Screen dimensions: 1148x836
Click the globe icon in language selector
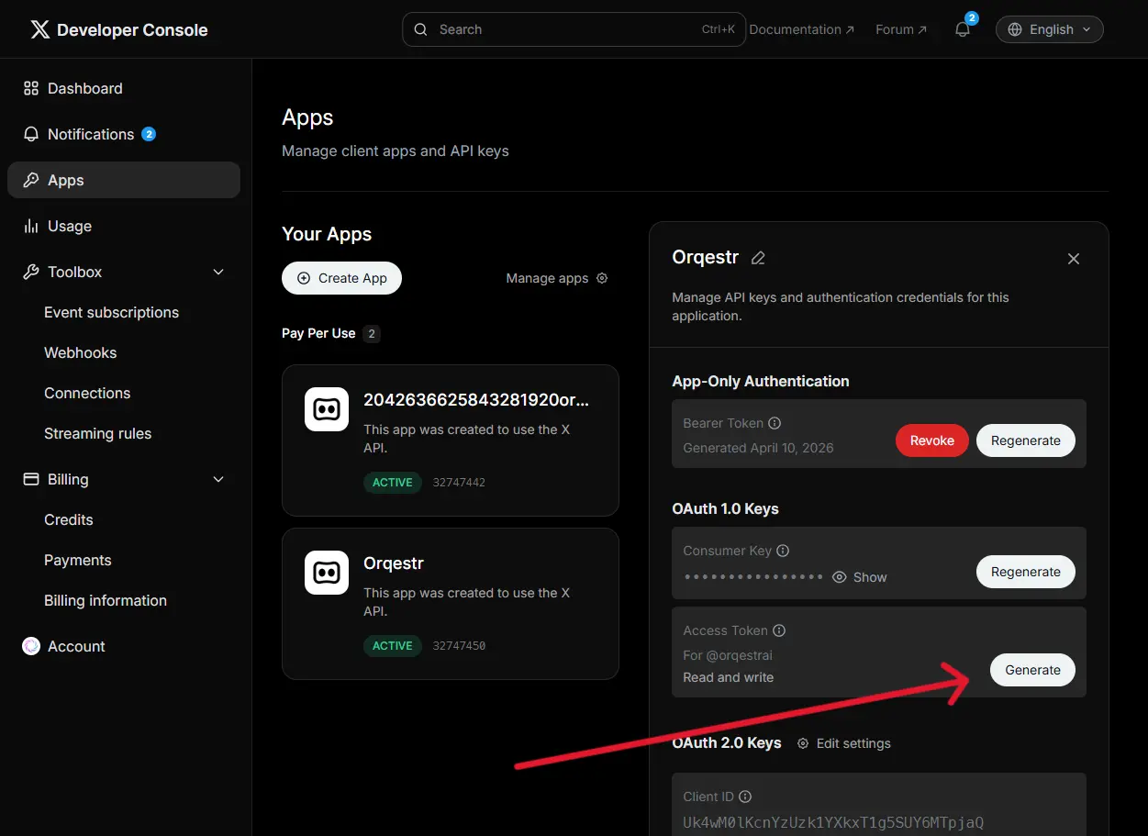(x=1015, y=29)
